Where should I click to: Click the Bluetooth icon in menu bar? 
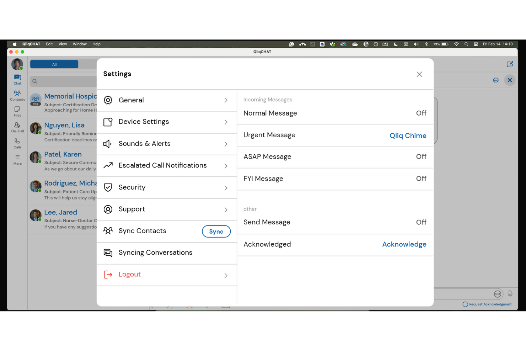tap(426, 44)
